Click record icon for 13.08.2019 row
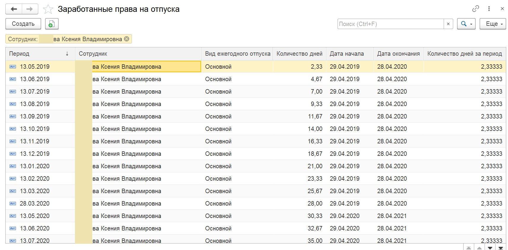 13,104
